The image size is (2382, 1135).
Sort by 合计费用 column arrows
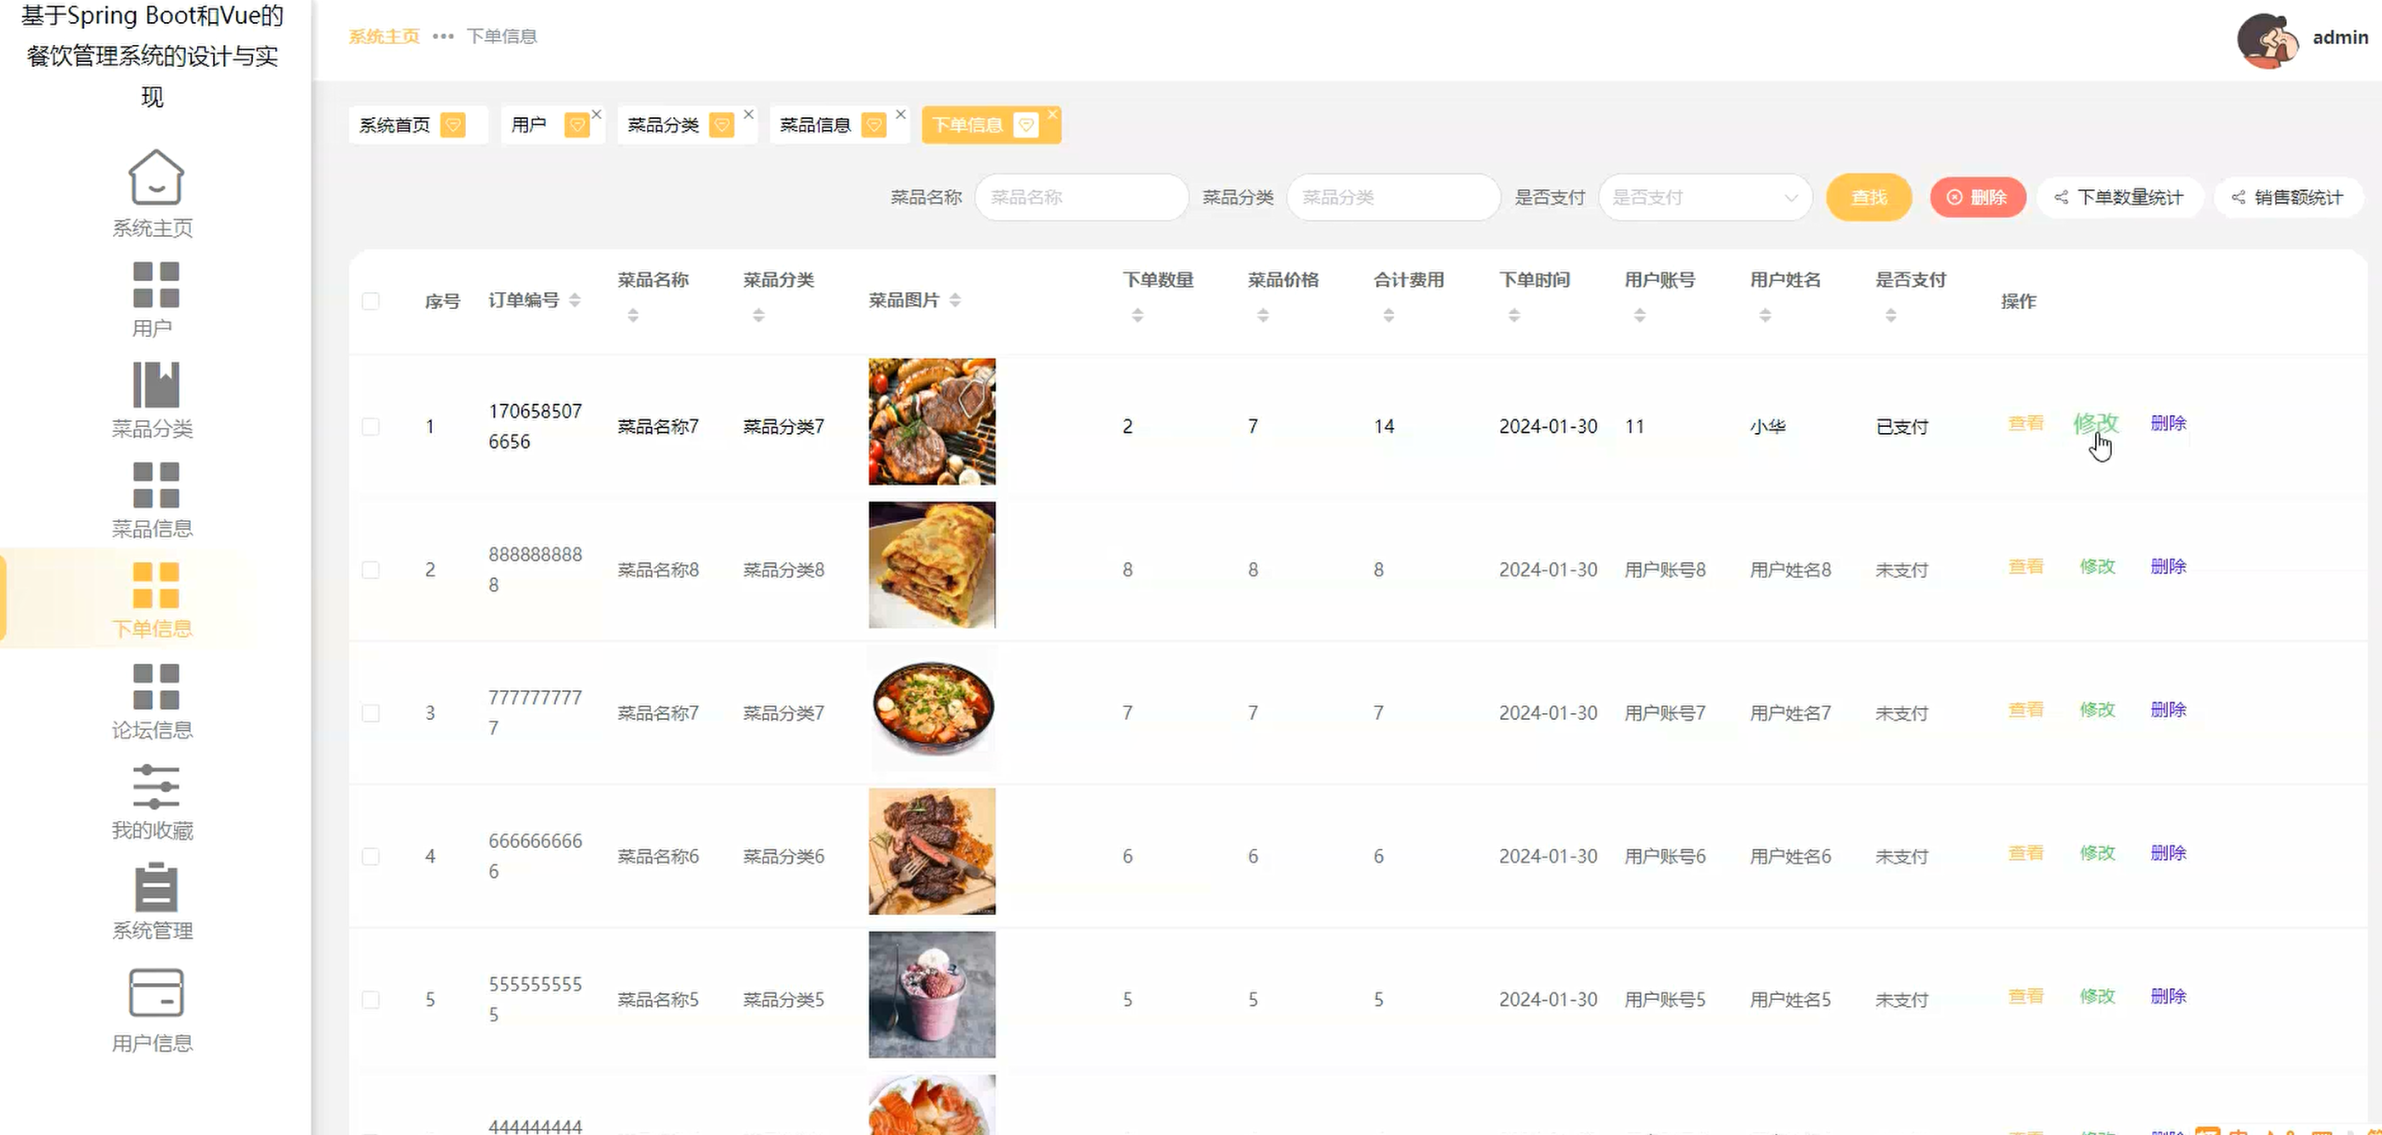1389,316
